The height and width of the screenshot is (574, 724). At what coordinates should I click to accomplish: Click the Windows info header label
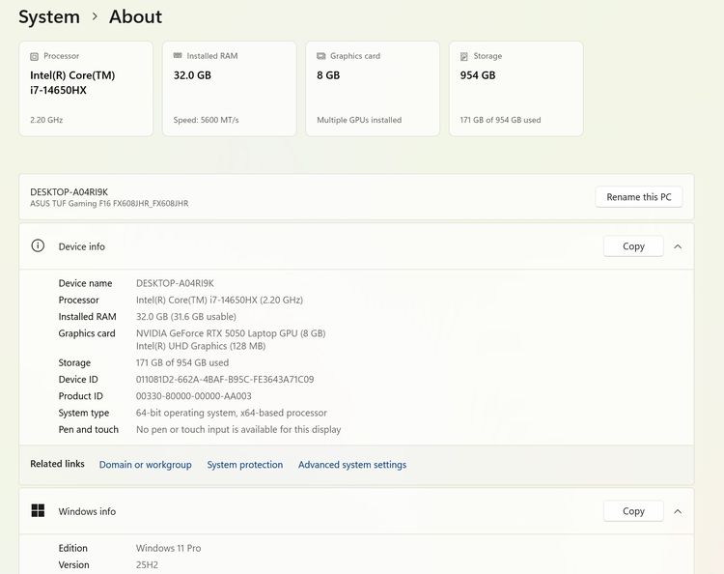[87, 511]
